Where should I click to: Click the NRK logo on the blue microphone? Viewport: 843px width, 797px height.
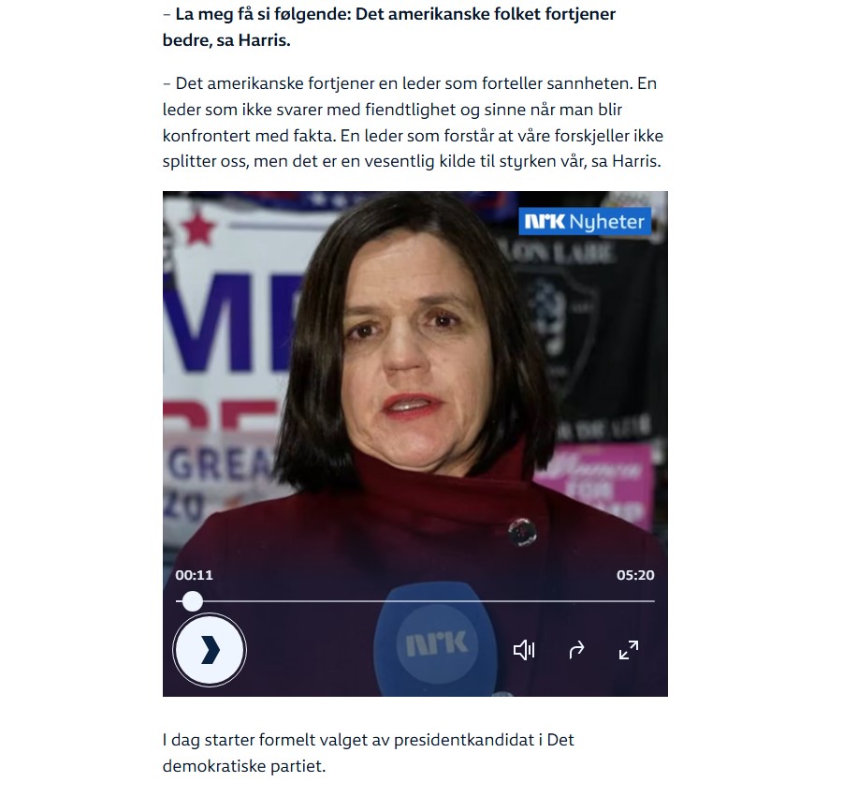click(x=437, y=643)
